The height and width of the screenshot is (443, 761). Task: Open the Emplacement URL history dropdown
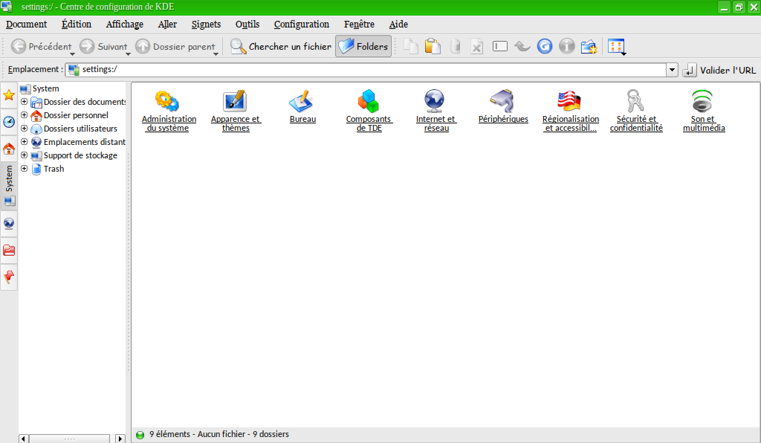[x=672, y=70]
